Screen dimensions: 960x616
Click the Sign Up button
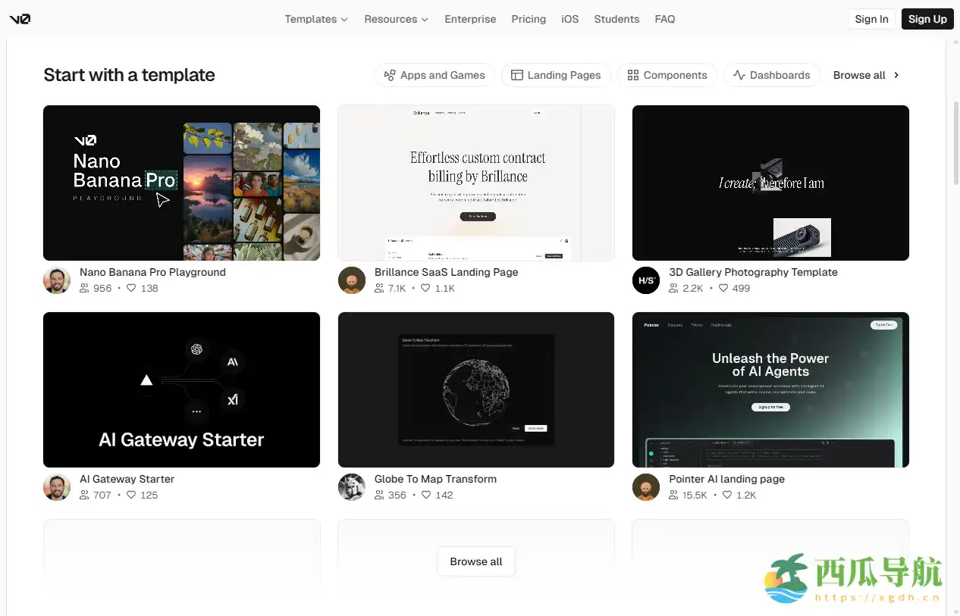pyautogui.click(x=927, y=19)
